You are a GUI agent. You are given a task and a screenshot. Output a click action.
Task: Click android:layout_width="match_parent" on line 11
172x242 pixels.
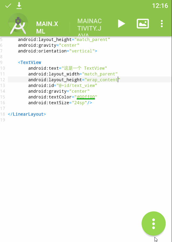pyautogui.click(x=73, y=74)
